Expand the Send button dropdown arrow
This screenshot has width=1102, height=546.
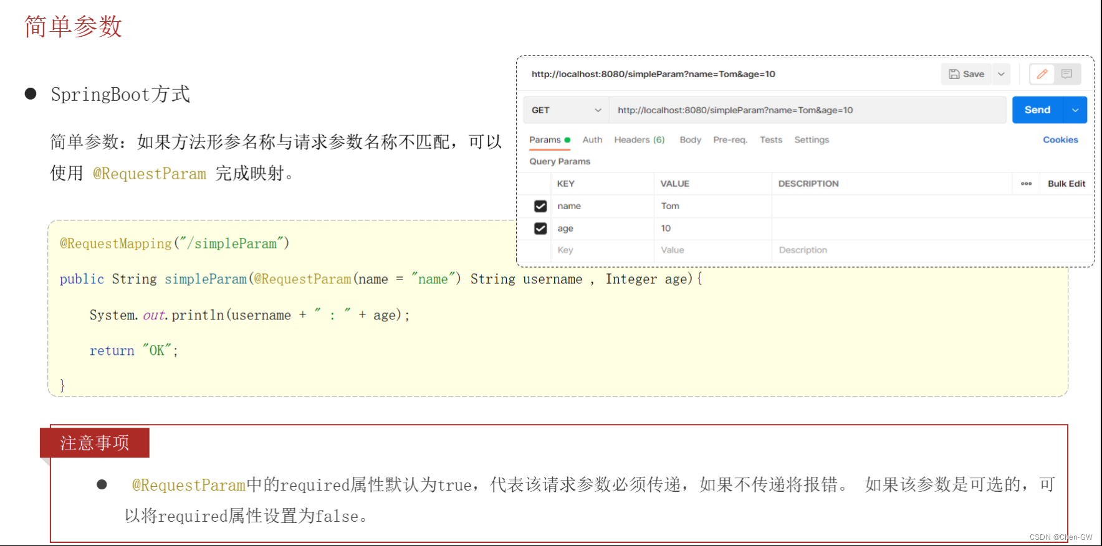(1075, 110)
